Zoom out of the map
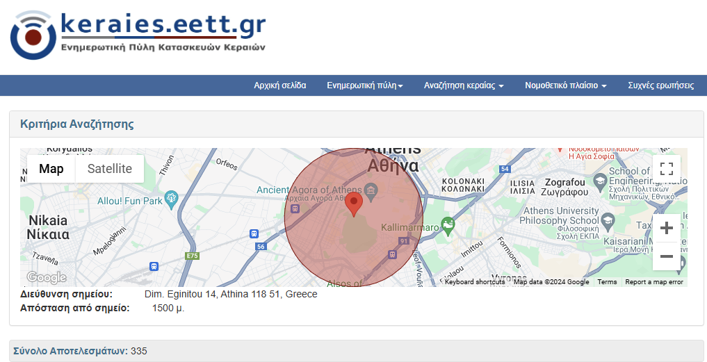The width and height of the screenshot is (707, 362). pos(667,256)
